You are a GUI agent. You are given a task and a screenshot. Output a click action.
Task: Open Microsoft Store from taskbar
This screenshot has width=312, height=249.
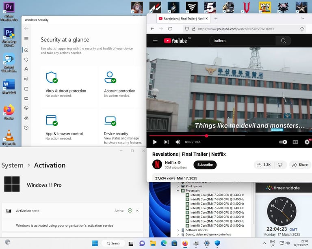(x=174, y=243)
